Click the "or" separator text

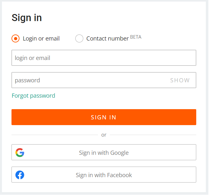(104, 135)
